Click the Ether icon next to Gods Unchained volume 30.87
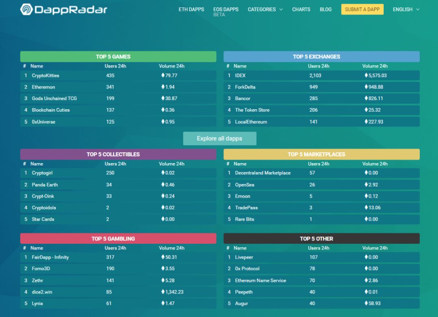The height and width of the screenshot is (317, 438). pos(163,98)
